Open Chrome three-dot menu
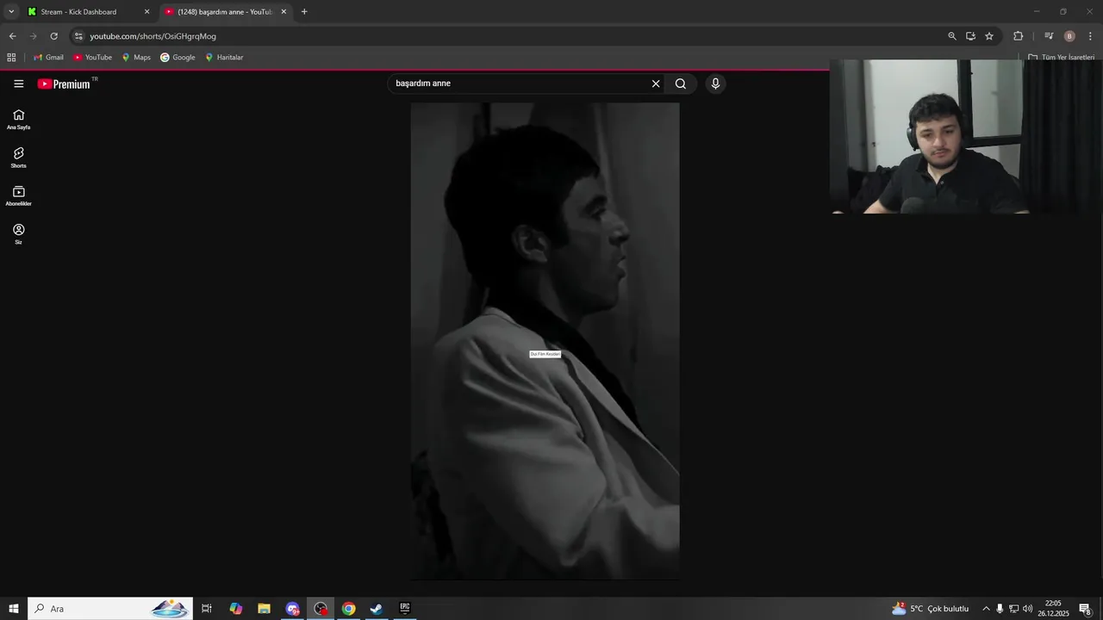The image size is (1103, 620). pos(1090,36)
